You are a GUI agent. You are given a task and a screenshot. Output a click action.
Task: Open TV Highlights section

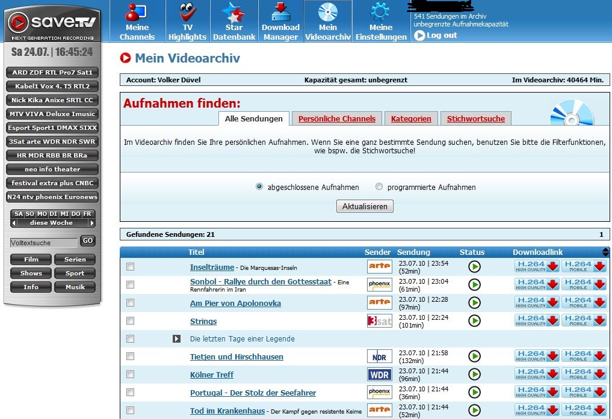(x=187, y=21)
